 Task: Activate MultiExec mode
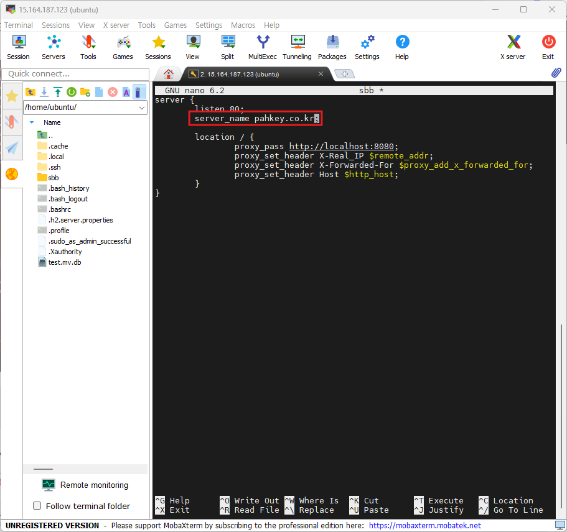[x=263, y=47]
